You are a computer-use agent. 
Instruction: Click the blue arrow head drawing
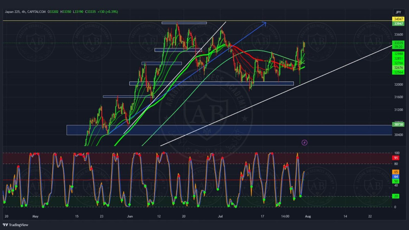(x=264, y=23)
